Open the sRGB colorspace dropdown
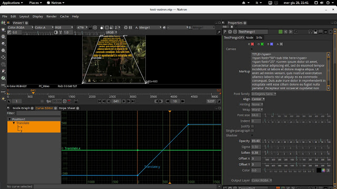Screen dimensions: 337x189 (x=111, y=33)
